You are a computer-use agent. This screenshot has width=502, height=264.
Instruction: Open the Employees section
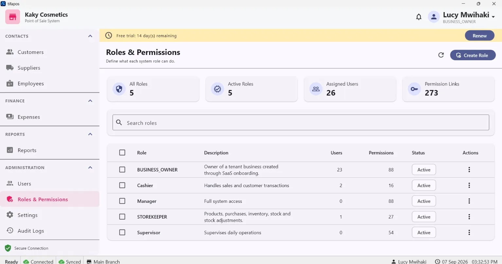click(50, 83)
